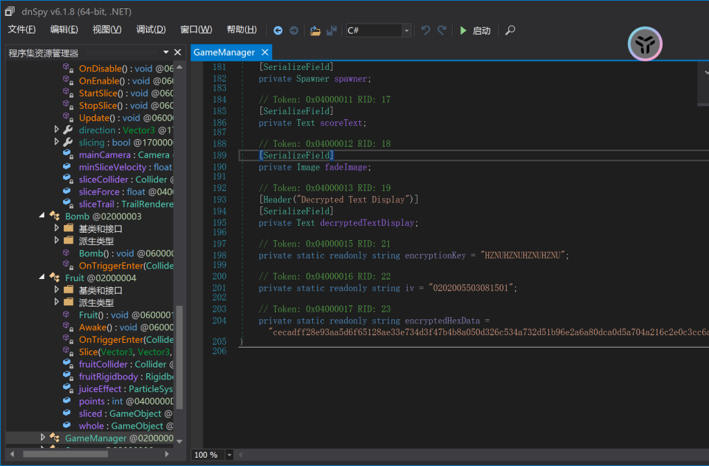Open the 视图(V) menu
The width and height of the screenshot is (709, 466).
click(107, 30)
